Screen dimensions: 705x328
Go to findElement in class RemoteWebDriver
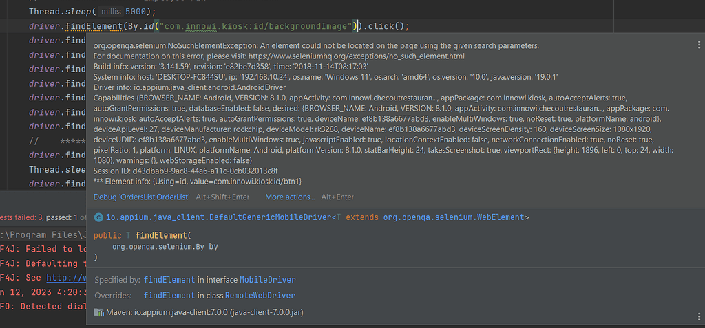pyautogui.click(x=169, y=295)
